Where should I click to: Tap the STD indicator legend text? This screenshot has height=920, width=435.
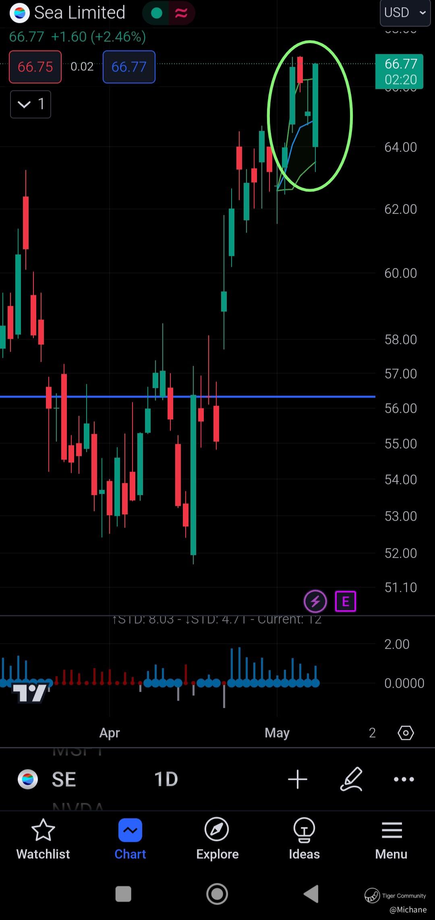217,620
